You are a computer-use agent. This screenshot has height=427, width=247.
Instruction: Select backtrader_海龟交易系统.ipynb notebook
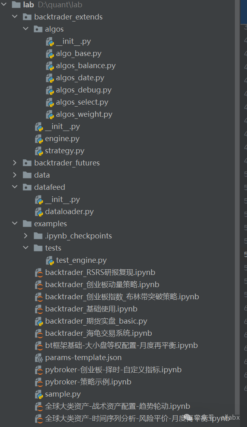pos(99,333)
